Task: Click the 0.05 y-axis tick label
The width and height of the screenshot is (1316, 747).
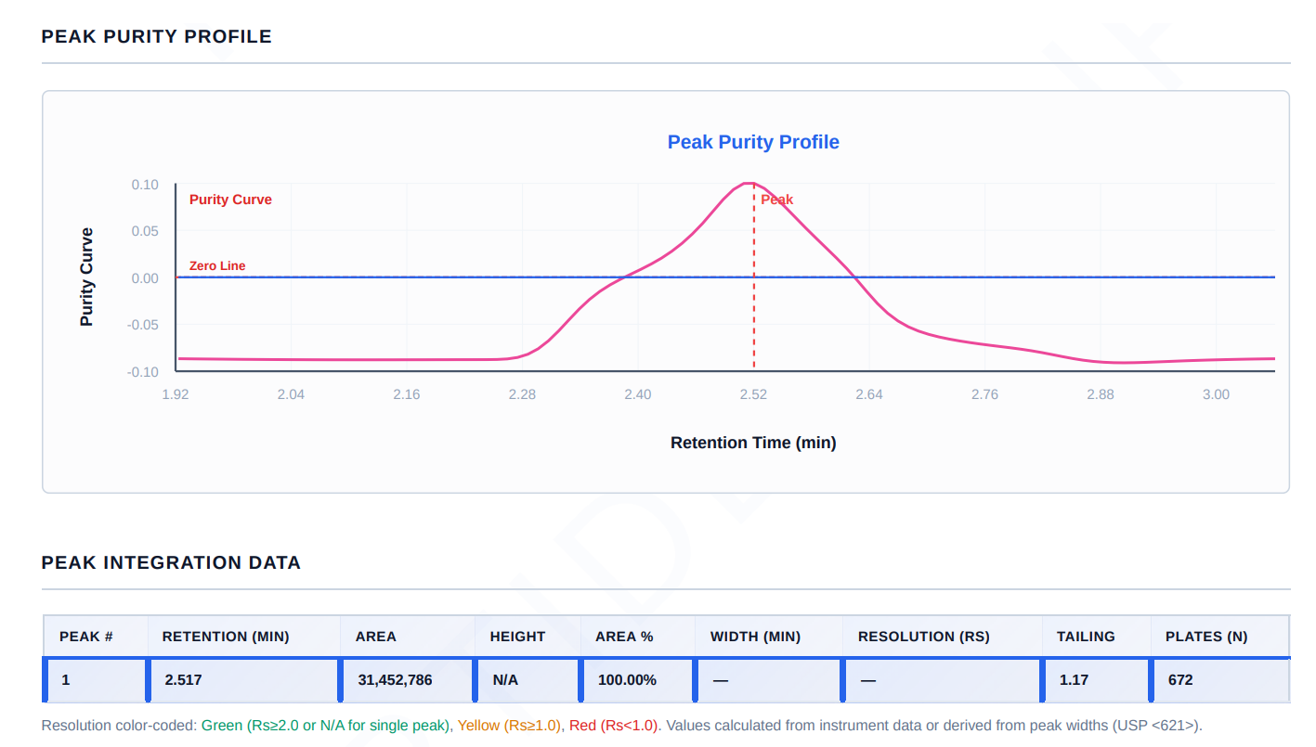Action: coord(145,231)
